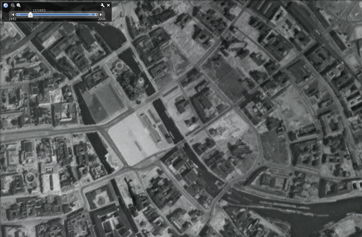Click the 12/1953 current date label
This screenshot has height=237, width=362.
39,11
